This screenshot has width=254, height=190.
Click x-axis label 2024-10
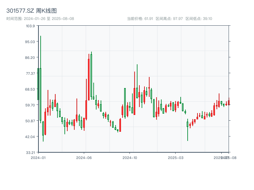(130, 158)
